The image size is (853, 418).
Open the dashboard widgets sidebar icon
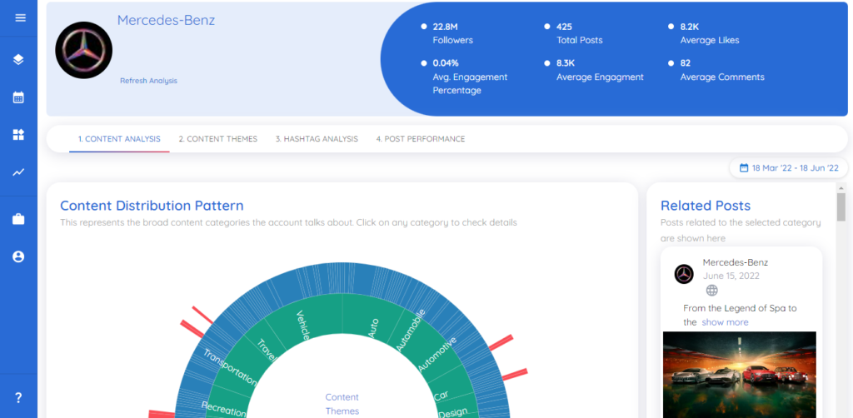point(18,135)
